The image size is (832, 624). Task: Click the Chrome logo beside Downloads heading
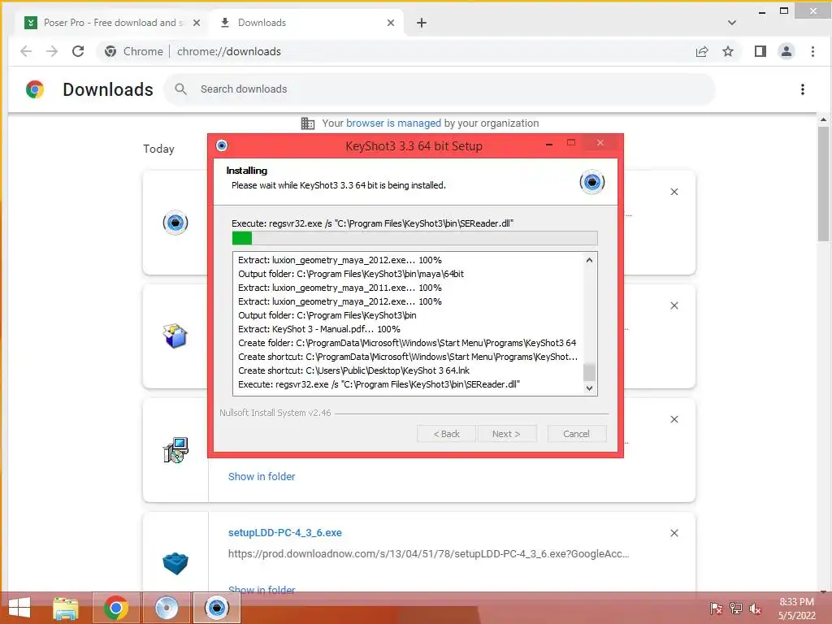[x=35, y=89]
